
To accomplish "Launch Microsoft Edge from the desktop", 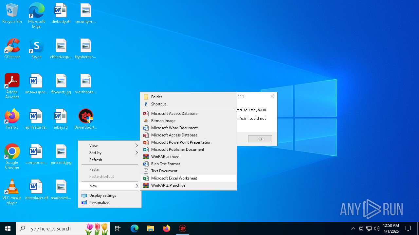I will [36, 16].
